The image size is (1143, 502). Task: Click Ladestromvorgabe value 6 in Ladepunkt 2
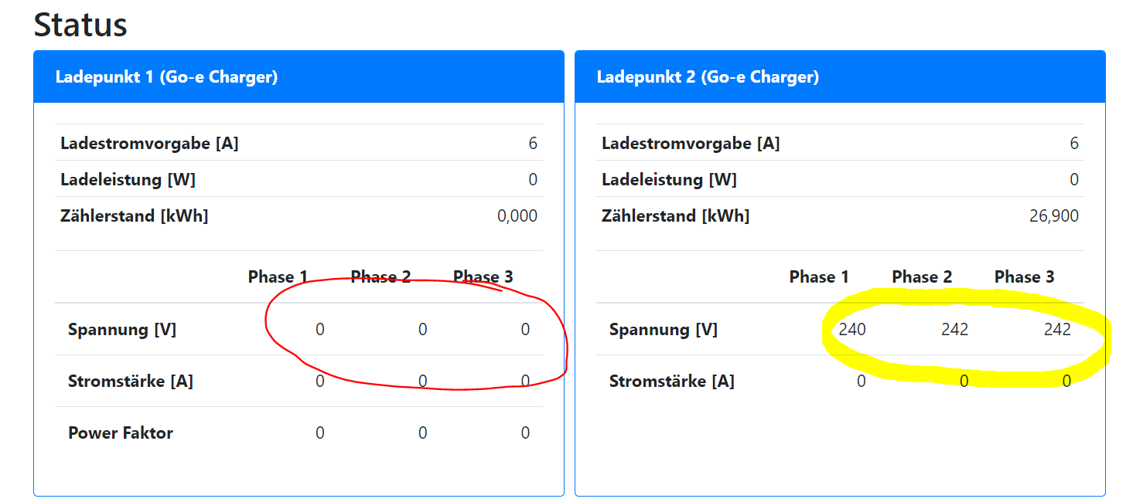(1073, 144)
